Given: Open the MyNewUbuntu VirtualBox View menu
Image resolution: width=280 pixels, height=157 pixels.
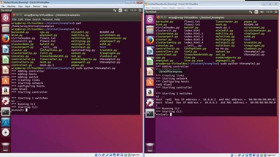Looking at the screenshot, I should click(x=21, y=6).
